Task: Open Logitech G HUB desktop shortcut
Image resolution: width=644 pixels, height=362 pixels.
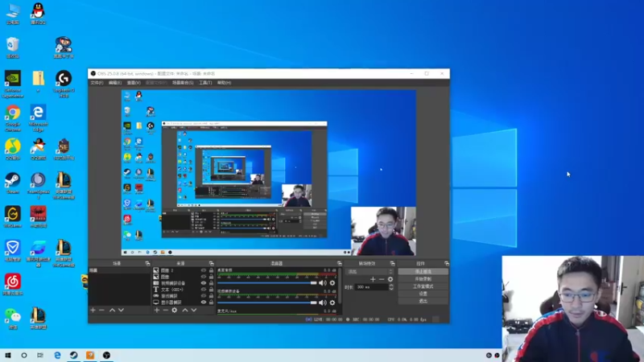Action: click(x=64, y=84)
